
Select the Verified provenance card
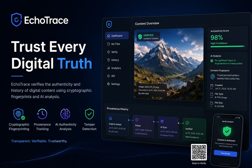[194, 130]
